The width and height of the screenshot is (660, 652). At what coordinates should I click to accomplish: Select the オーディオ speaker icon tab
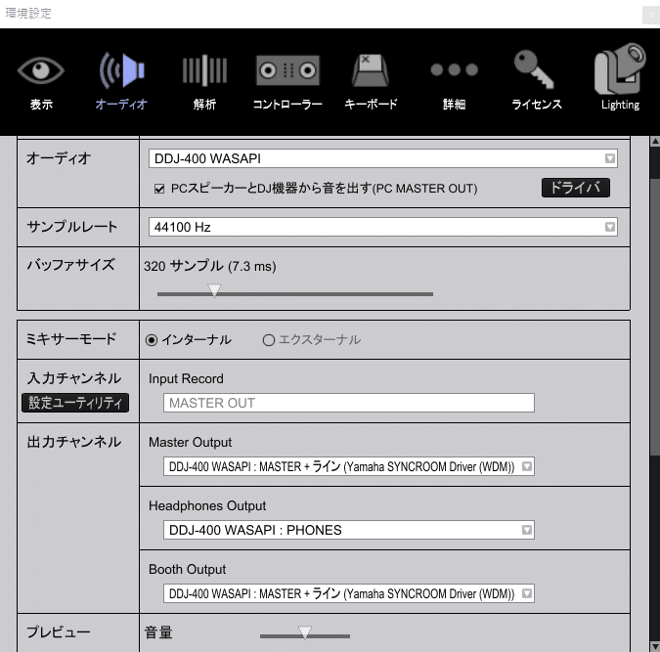[x=121, y=69]
